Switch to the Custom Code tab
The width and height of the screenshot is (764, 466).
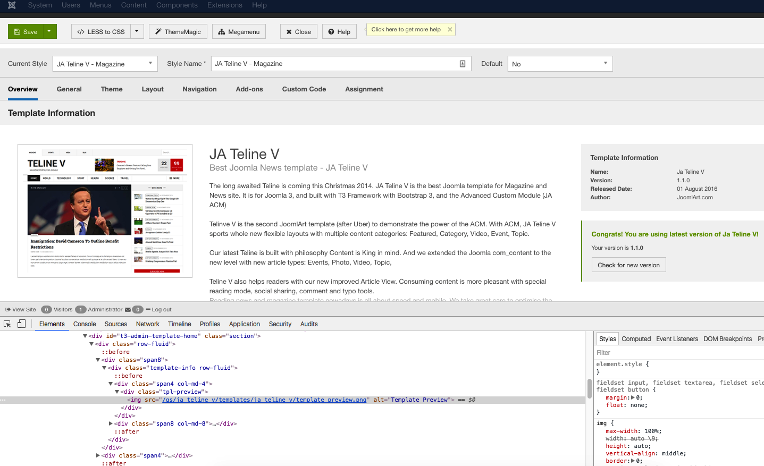pos(304,89)
